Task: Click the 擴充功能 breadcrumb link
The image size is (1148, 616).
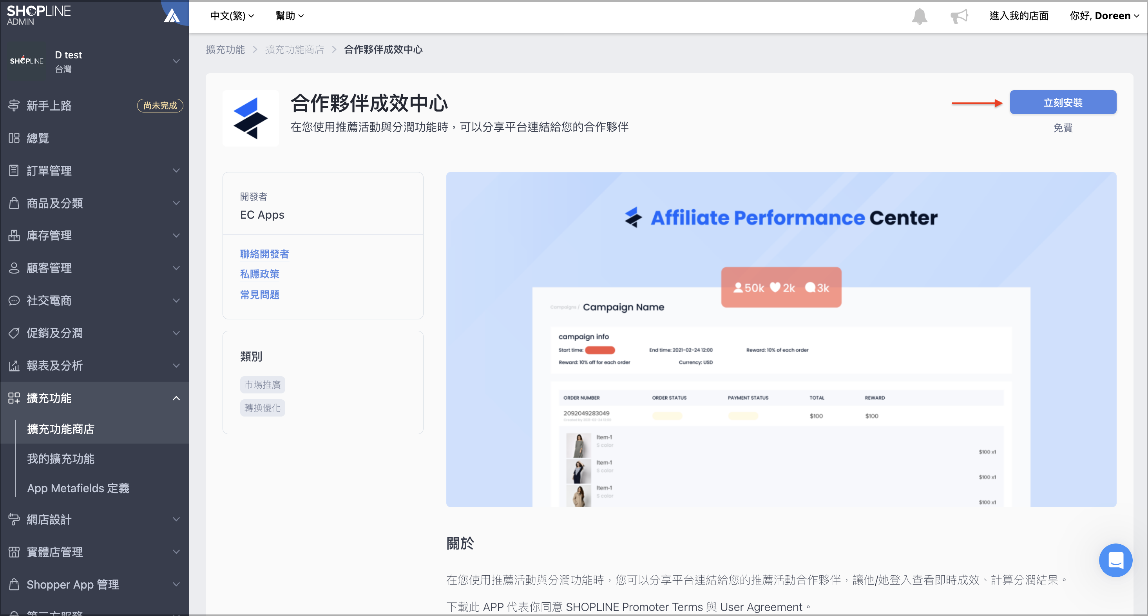Action: 226,49
